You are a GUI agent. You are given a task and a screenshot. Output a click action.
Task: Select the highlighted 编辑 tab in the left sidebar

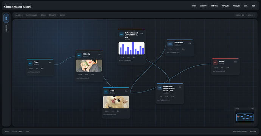[6, 18]
